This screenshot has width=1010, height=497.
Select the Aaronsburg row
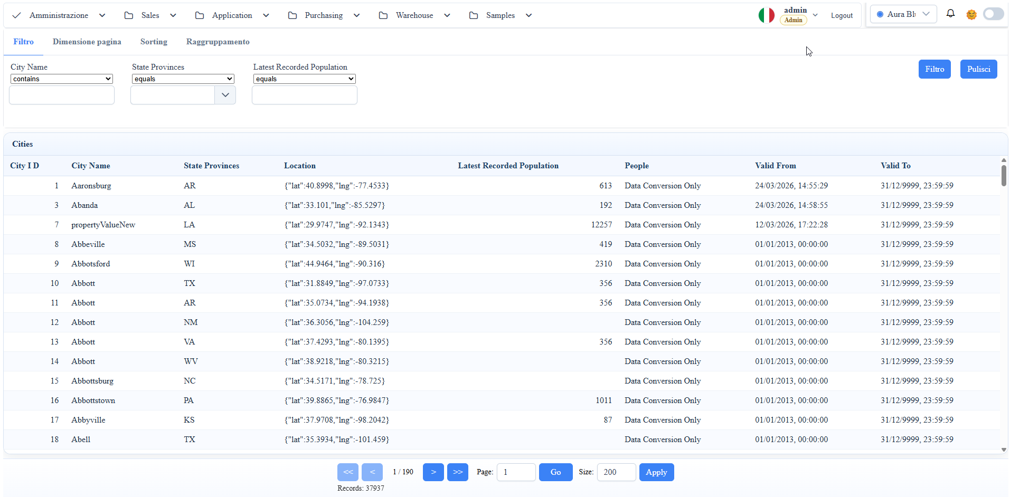[x=502, y=186]
